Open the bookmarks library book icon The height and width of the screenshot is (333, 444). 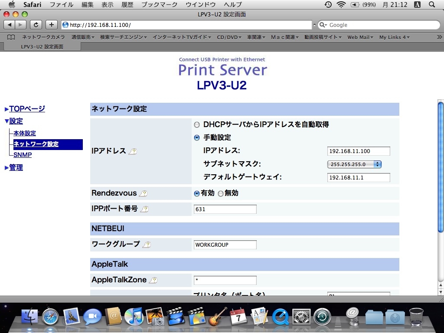(x=11, y=37)
